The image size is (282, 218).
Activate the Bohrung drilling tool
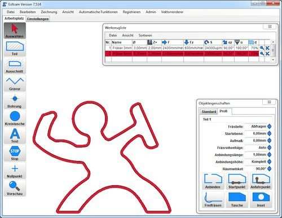pos(15,101)
